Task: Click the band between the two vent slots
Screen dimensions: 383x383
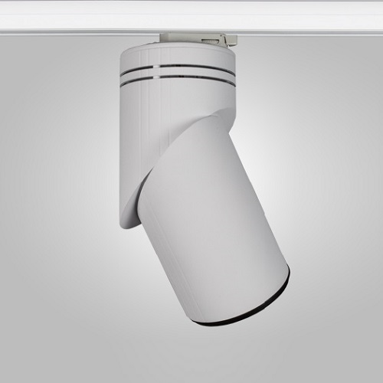Action: click(x=178, y=74)
